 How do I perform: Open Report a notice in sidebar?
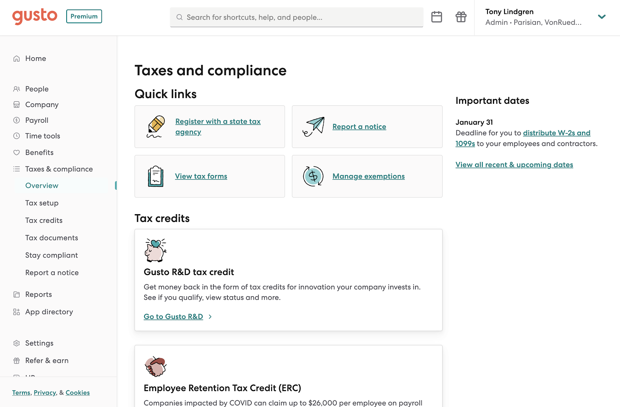point(52,273)
